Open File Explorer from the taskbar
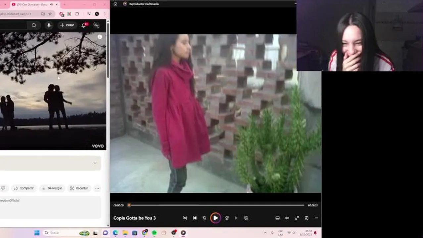 125,233
